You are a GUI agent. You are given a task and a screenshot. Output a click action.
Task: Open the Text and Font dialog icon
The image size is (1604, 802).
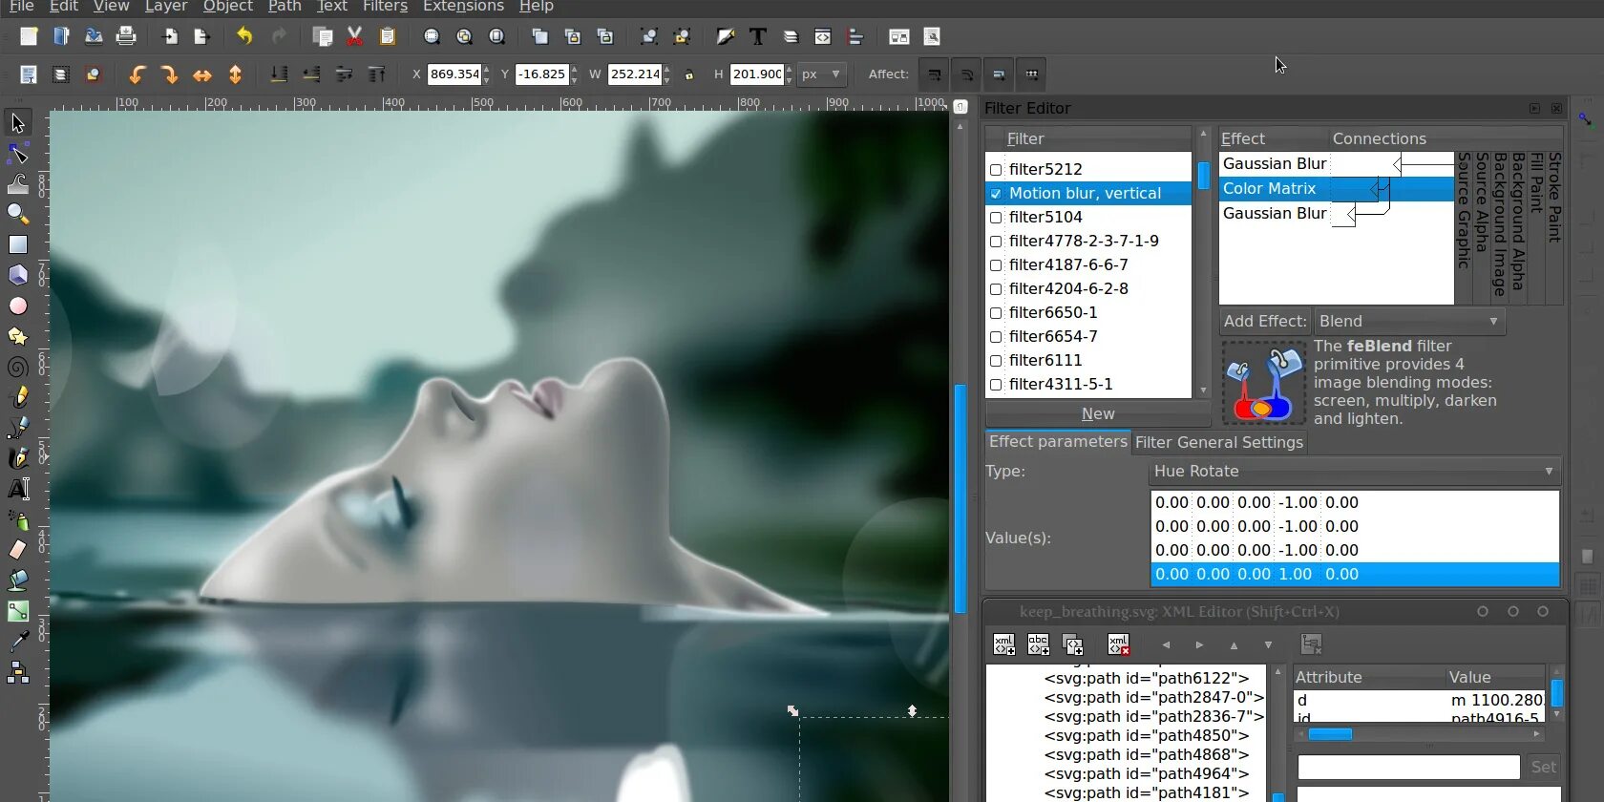point(758,36)
